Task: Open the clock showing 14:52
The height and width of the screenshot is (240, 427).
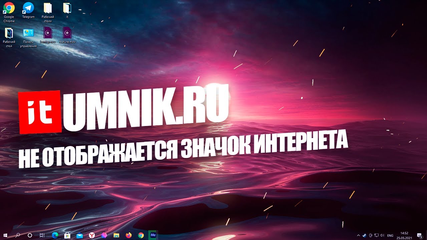Action: click(x=404, y=235)
